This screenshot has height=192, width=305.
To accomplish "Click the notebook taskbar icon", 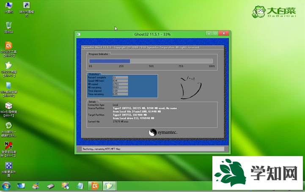I will (x=80, y=186).
